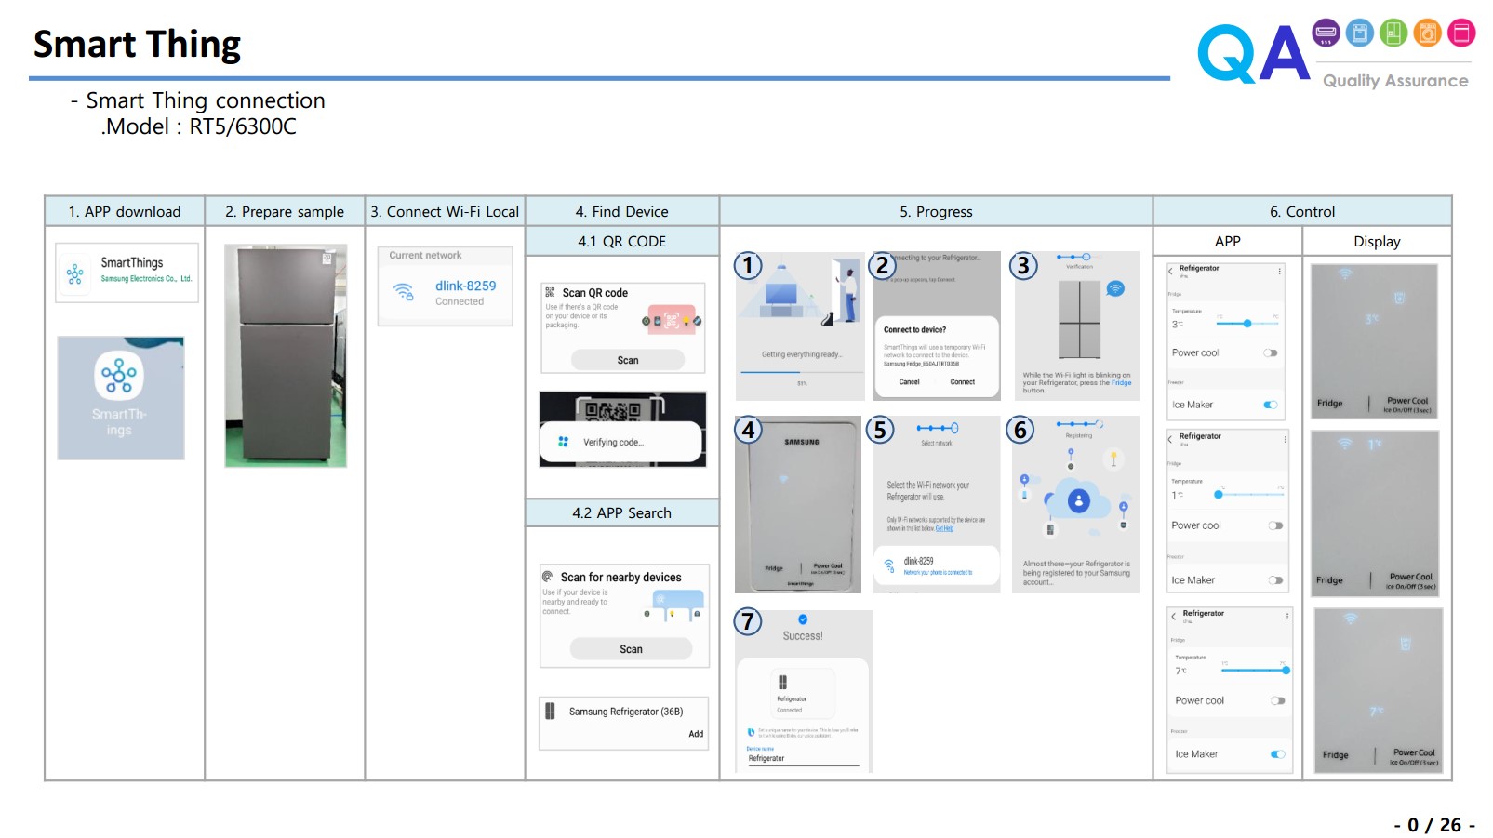Tap Connect in Connect to device dialog

click(963, 382)
